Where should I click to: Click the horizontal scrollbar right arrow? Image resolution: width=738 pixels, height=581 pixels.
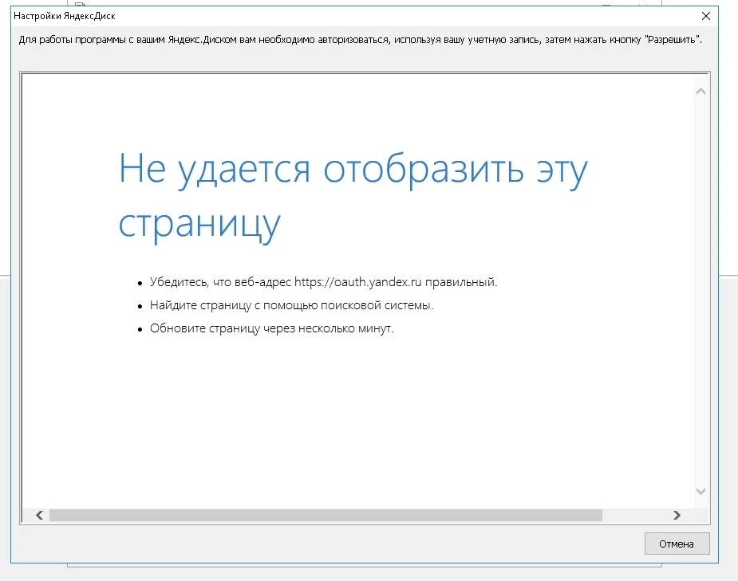point(677,515)
